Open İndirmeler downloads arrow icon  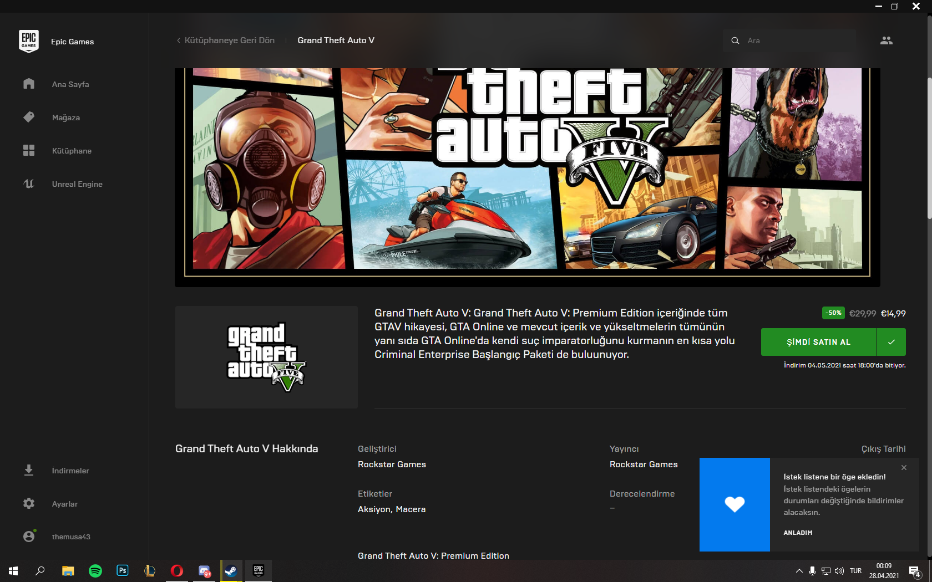point(29,470)
